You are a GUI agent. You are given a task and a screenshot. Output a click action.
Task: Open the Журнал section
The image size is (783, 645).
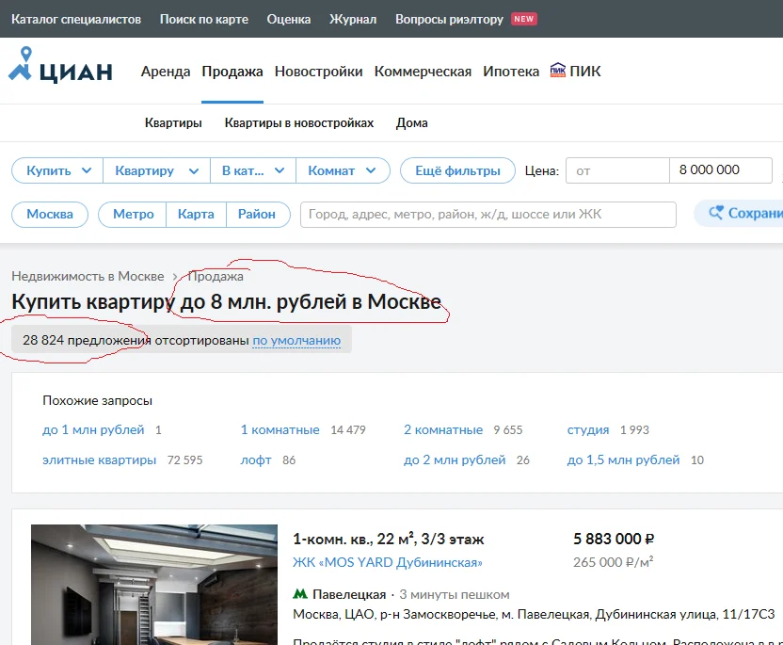[x=353, y=19]
